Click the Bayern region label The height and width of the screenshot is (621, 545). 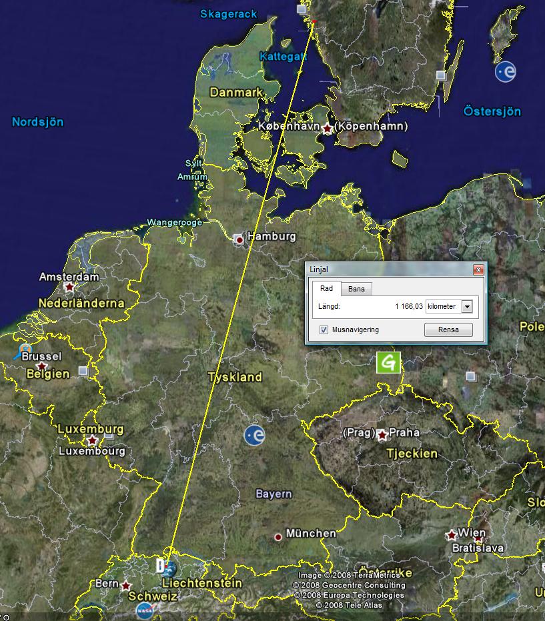274,494
